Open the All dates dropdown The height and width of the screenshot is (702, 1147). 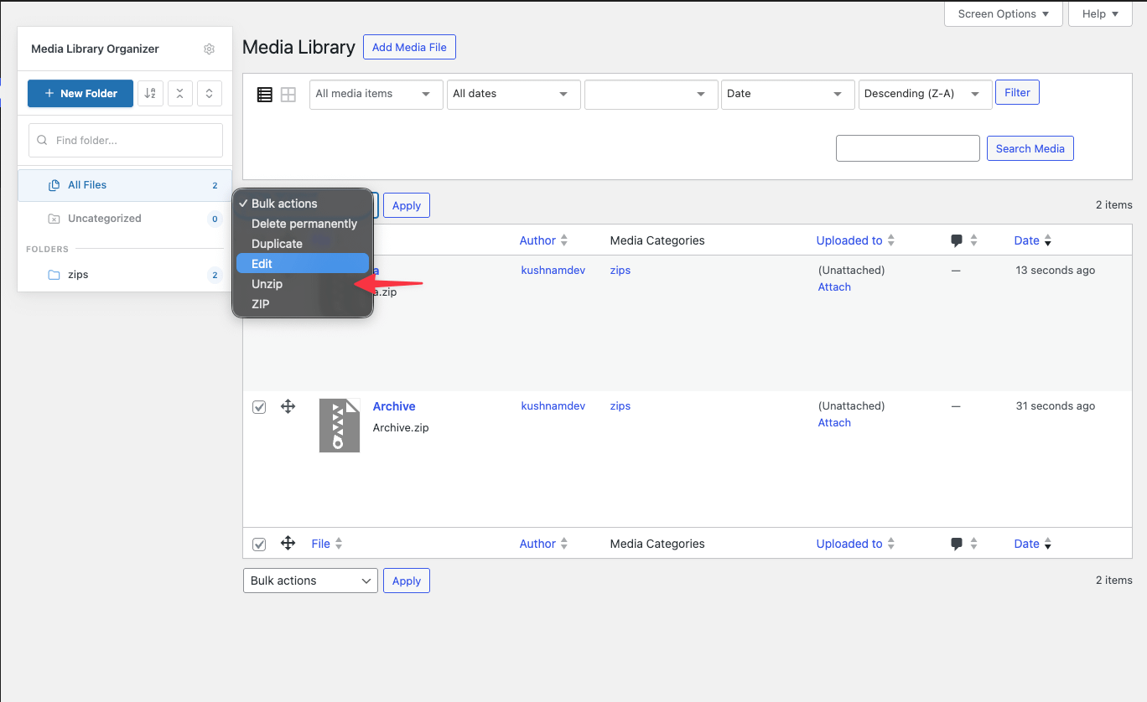pos(513,94)
